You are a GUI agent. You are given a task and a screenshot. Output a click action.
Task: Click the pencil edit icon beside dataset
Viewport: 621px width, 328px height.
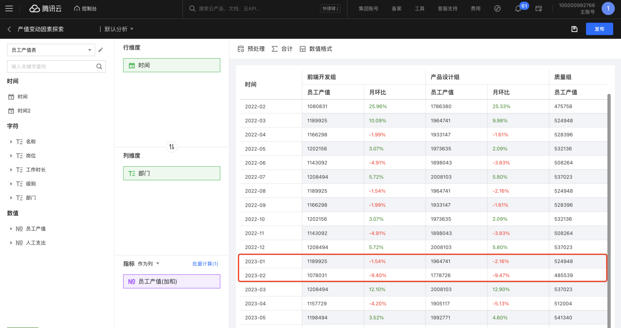pos(101,50)
